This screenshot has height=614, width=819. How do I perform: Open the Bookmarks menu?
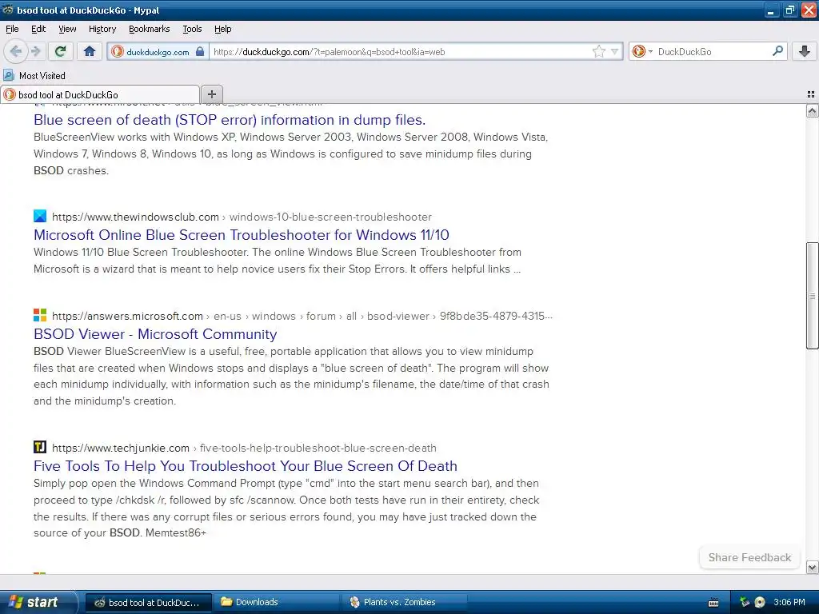point(150,29)
